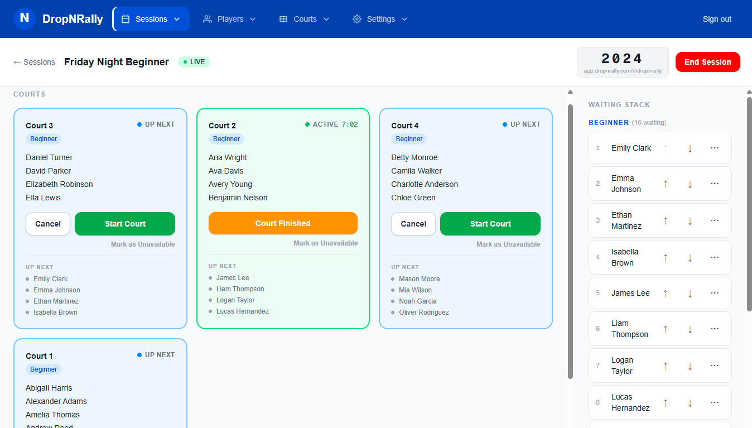Start Court 4
The image size is (752, 428).
pos(490,224)
